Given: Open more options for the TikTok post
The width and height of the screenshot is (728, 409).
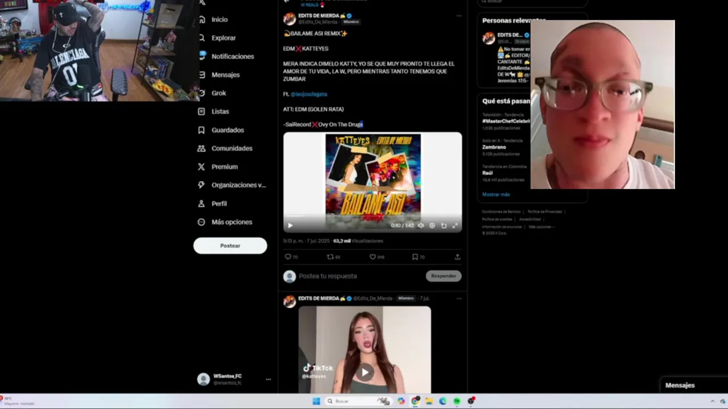Looking at the screenshot, I should 459,298.
